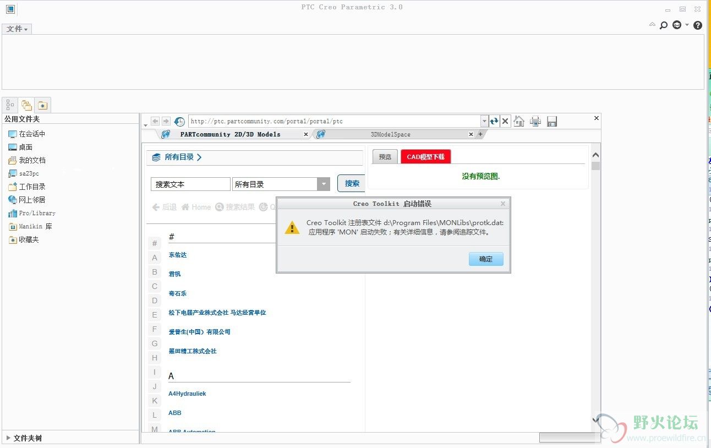Jump to index letter K
The height and width of the screenshot is (448, 711).
[155, 401]
